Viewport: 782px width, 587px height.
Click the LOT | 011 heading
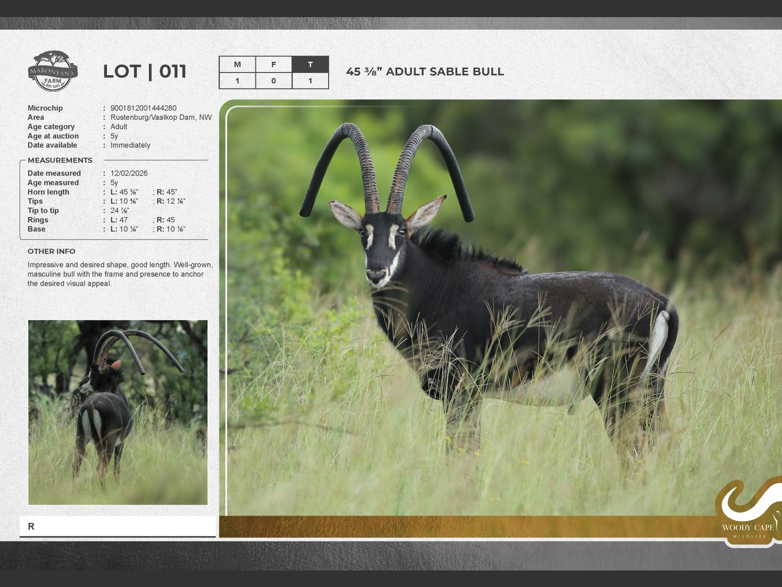145,72
